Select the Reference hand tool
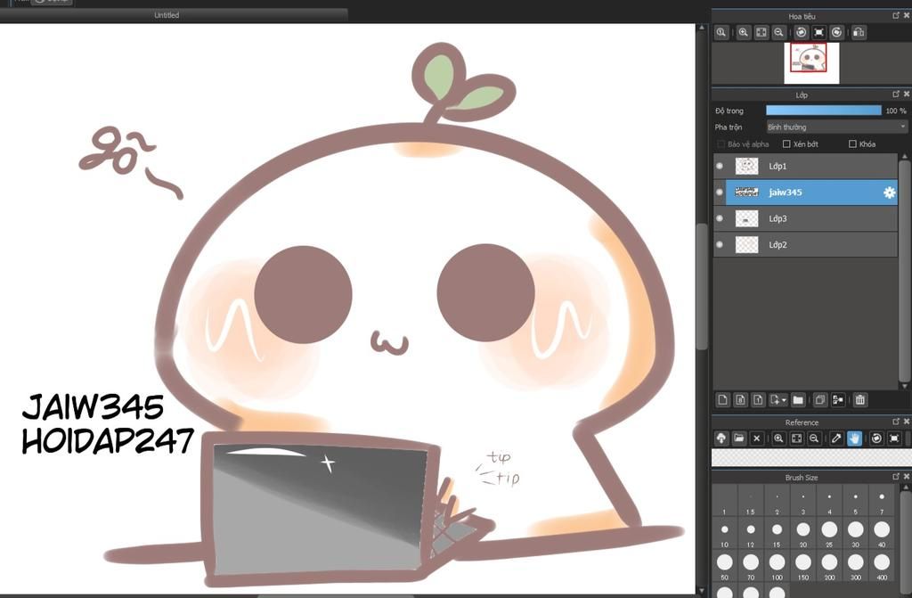This screenshot has width=912, height=598. point(854,438)
